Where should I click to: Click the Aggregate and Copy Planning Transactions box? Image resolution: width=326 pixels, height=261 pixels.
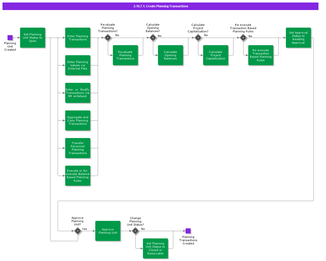(78, 120)
